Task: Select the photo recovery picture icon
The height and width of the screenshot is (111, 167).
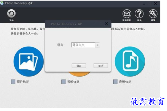Action: point(29,61)
